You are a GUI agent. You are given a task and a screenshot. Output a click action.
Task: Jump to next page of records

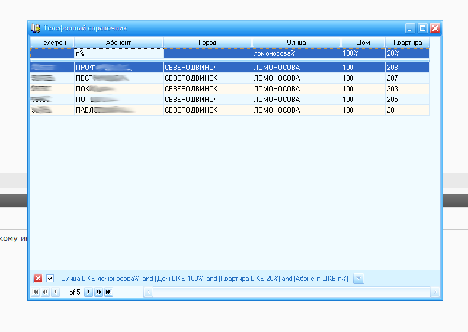99,292
